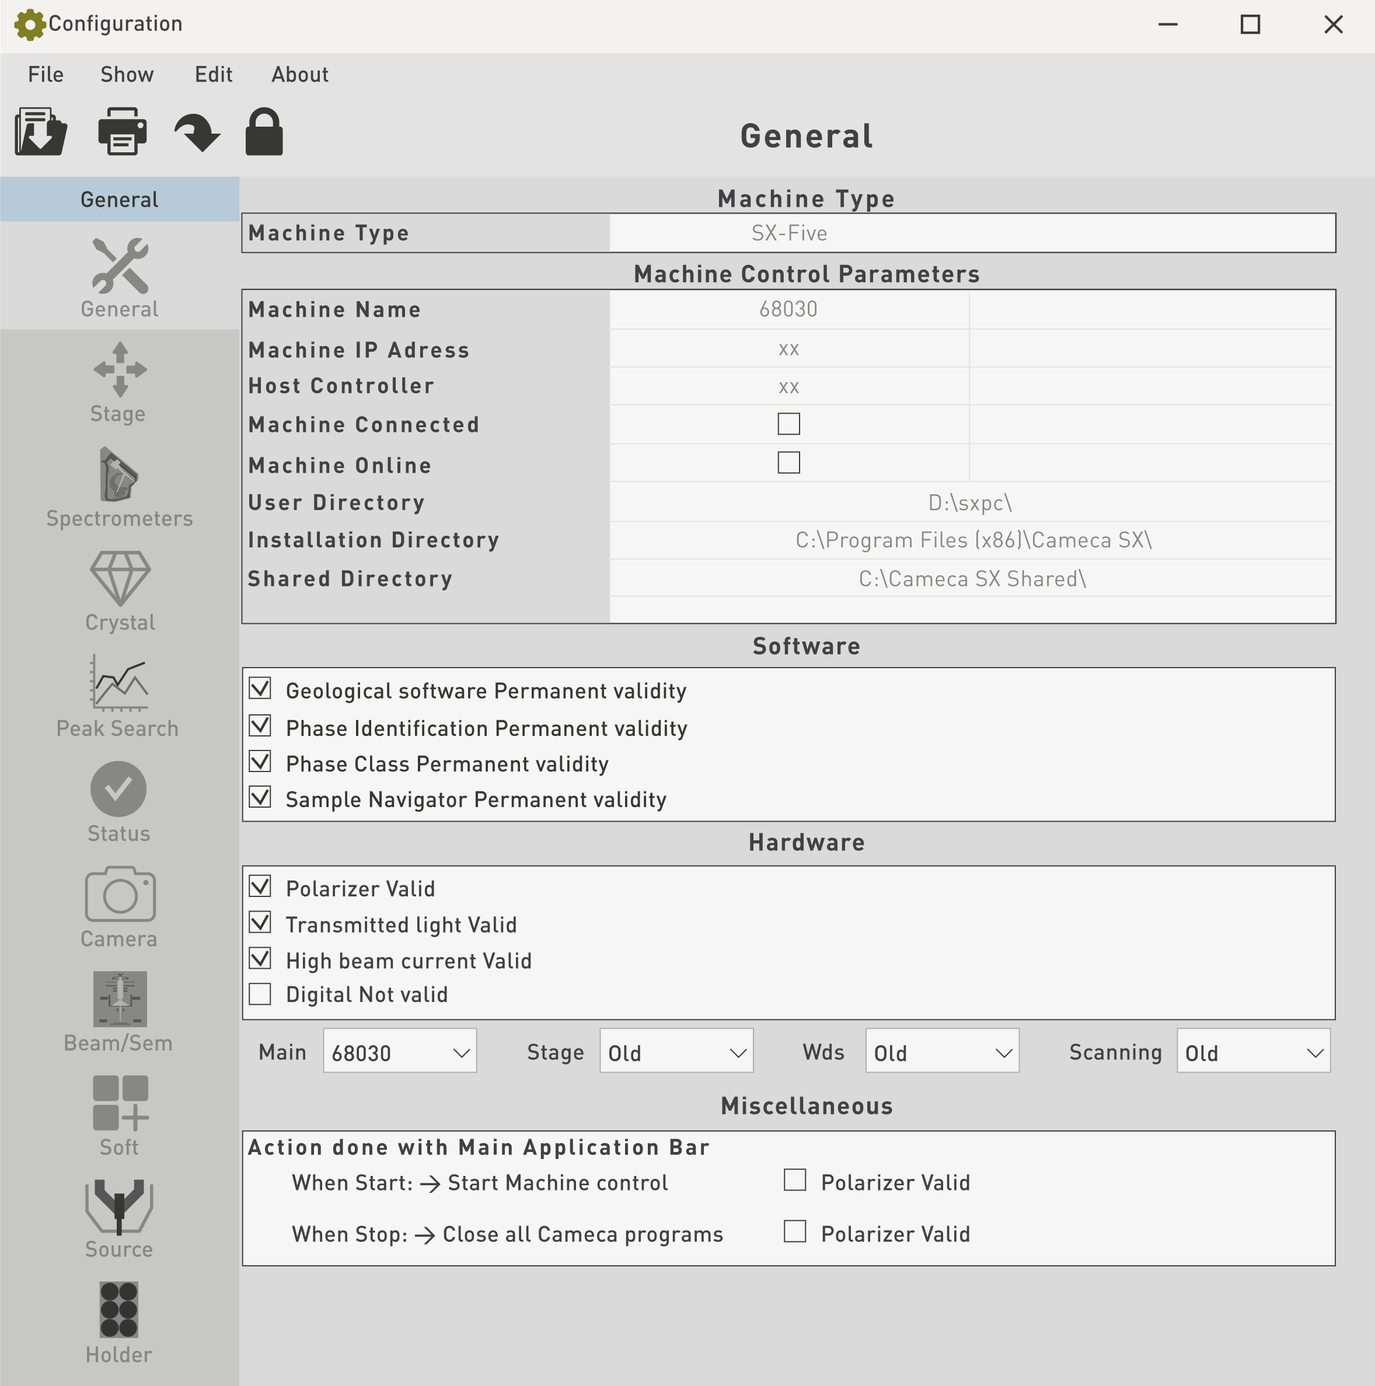Select the Beam/Sem sidebar icon
The width and height of the screenshot is (1375, 1386).
tap(119, 999)
